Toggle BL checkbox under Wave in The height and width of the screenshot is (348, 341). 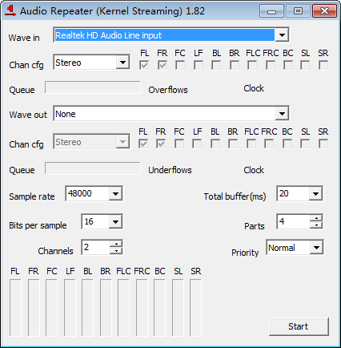[x=216, y=65]
